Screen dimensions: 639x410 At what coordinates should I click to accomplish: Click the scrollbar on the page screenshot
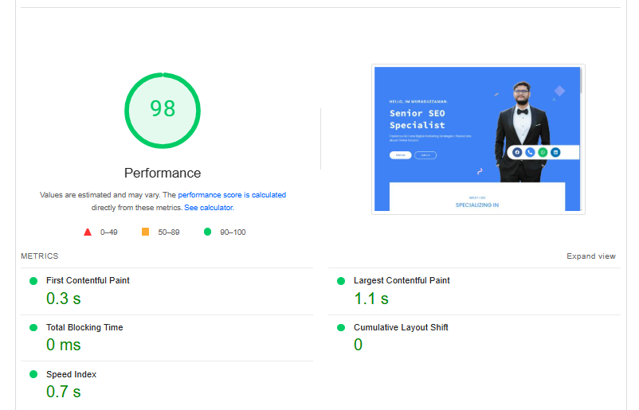point(581,81)
